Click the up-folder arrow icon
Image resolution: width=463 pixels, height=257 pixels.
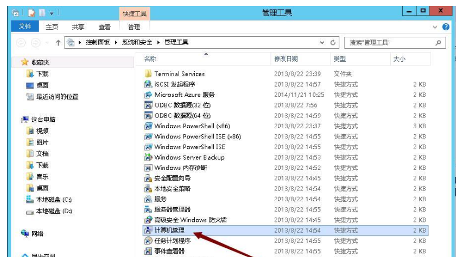[x=58, y=42]
